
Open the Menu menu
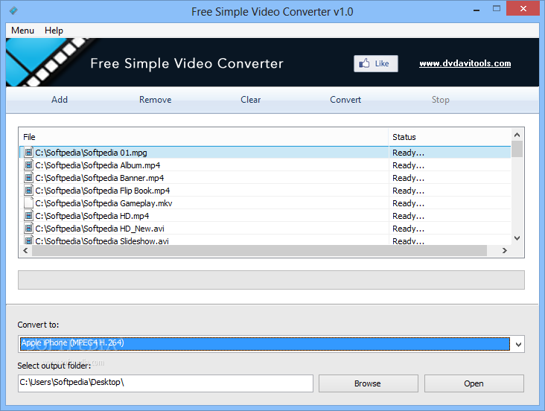22,31
